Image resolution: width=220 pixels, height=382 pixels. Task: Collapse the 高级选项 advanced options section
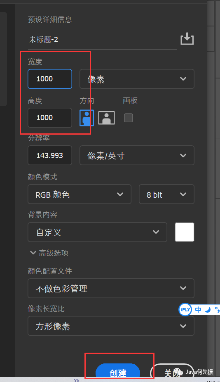point(49,253)
